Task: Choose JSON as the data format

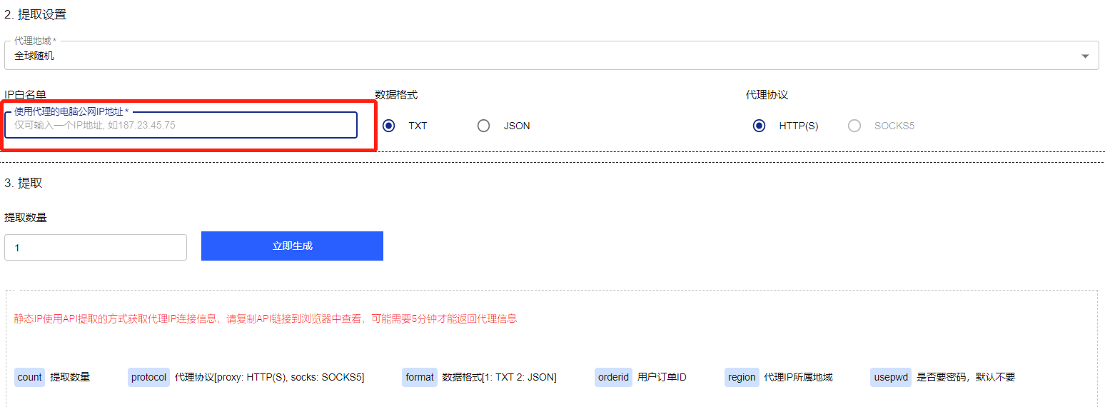Action: (x=484, y=126)
